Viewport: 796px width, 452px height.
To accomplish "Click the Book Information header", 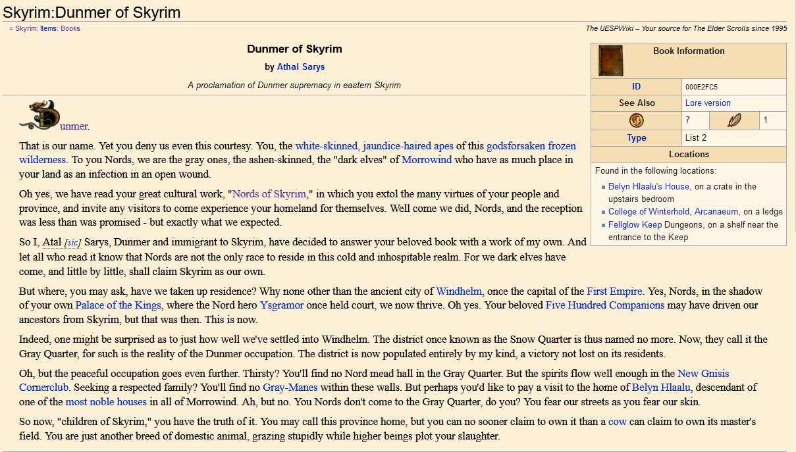I will point(689,51).
